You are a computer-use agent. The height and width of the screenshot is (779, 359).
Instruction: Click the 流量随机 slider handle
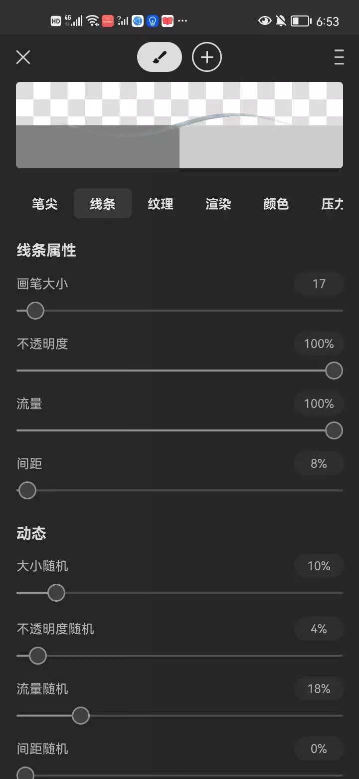click(x=81, y=716)
